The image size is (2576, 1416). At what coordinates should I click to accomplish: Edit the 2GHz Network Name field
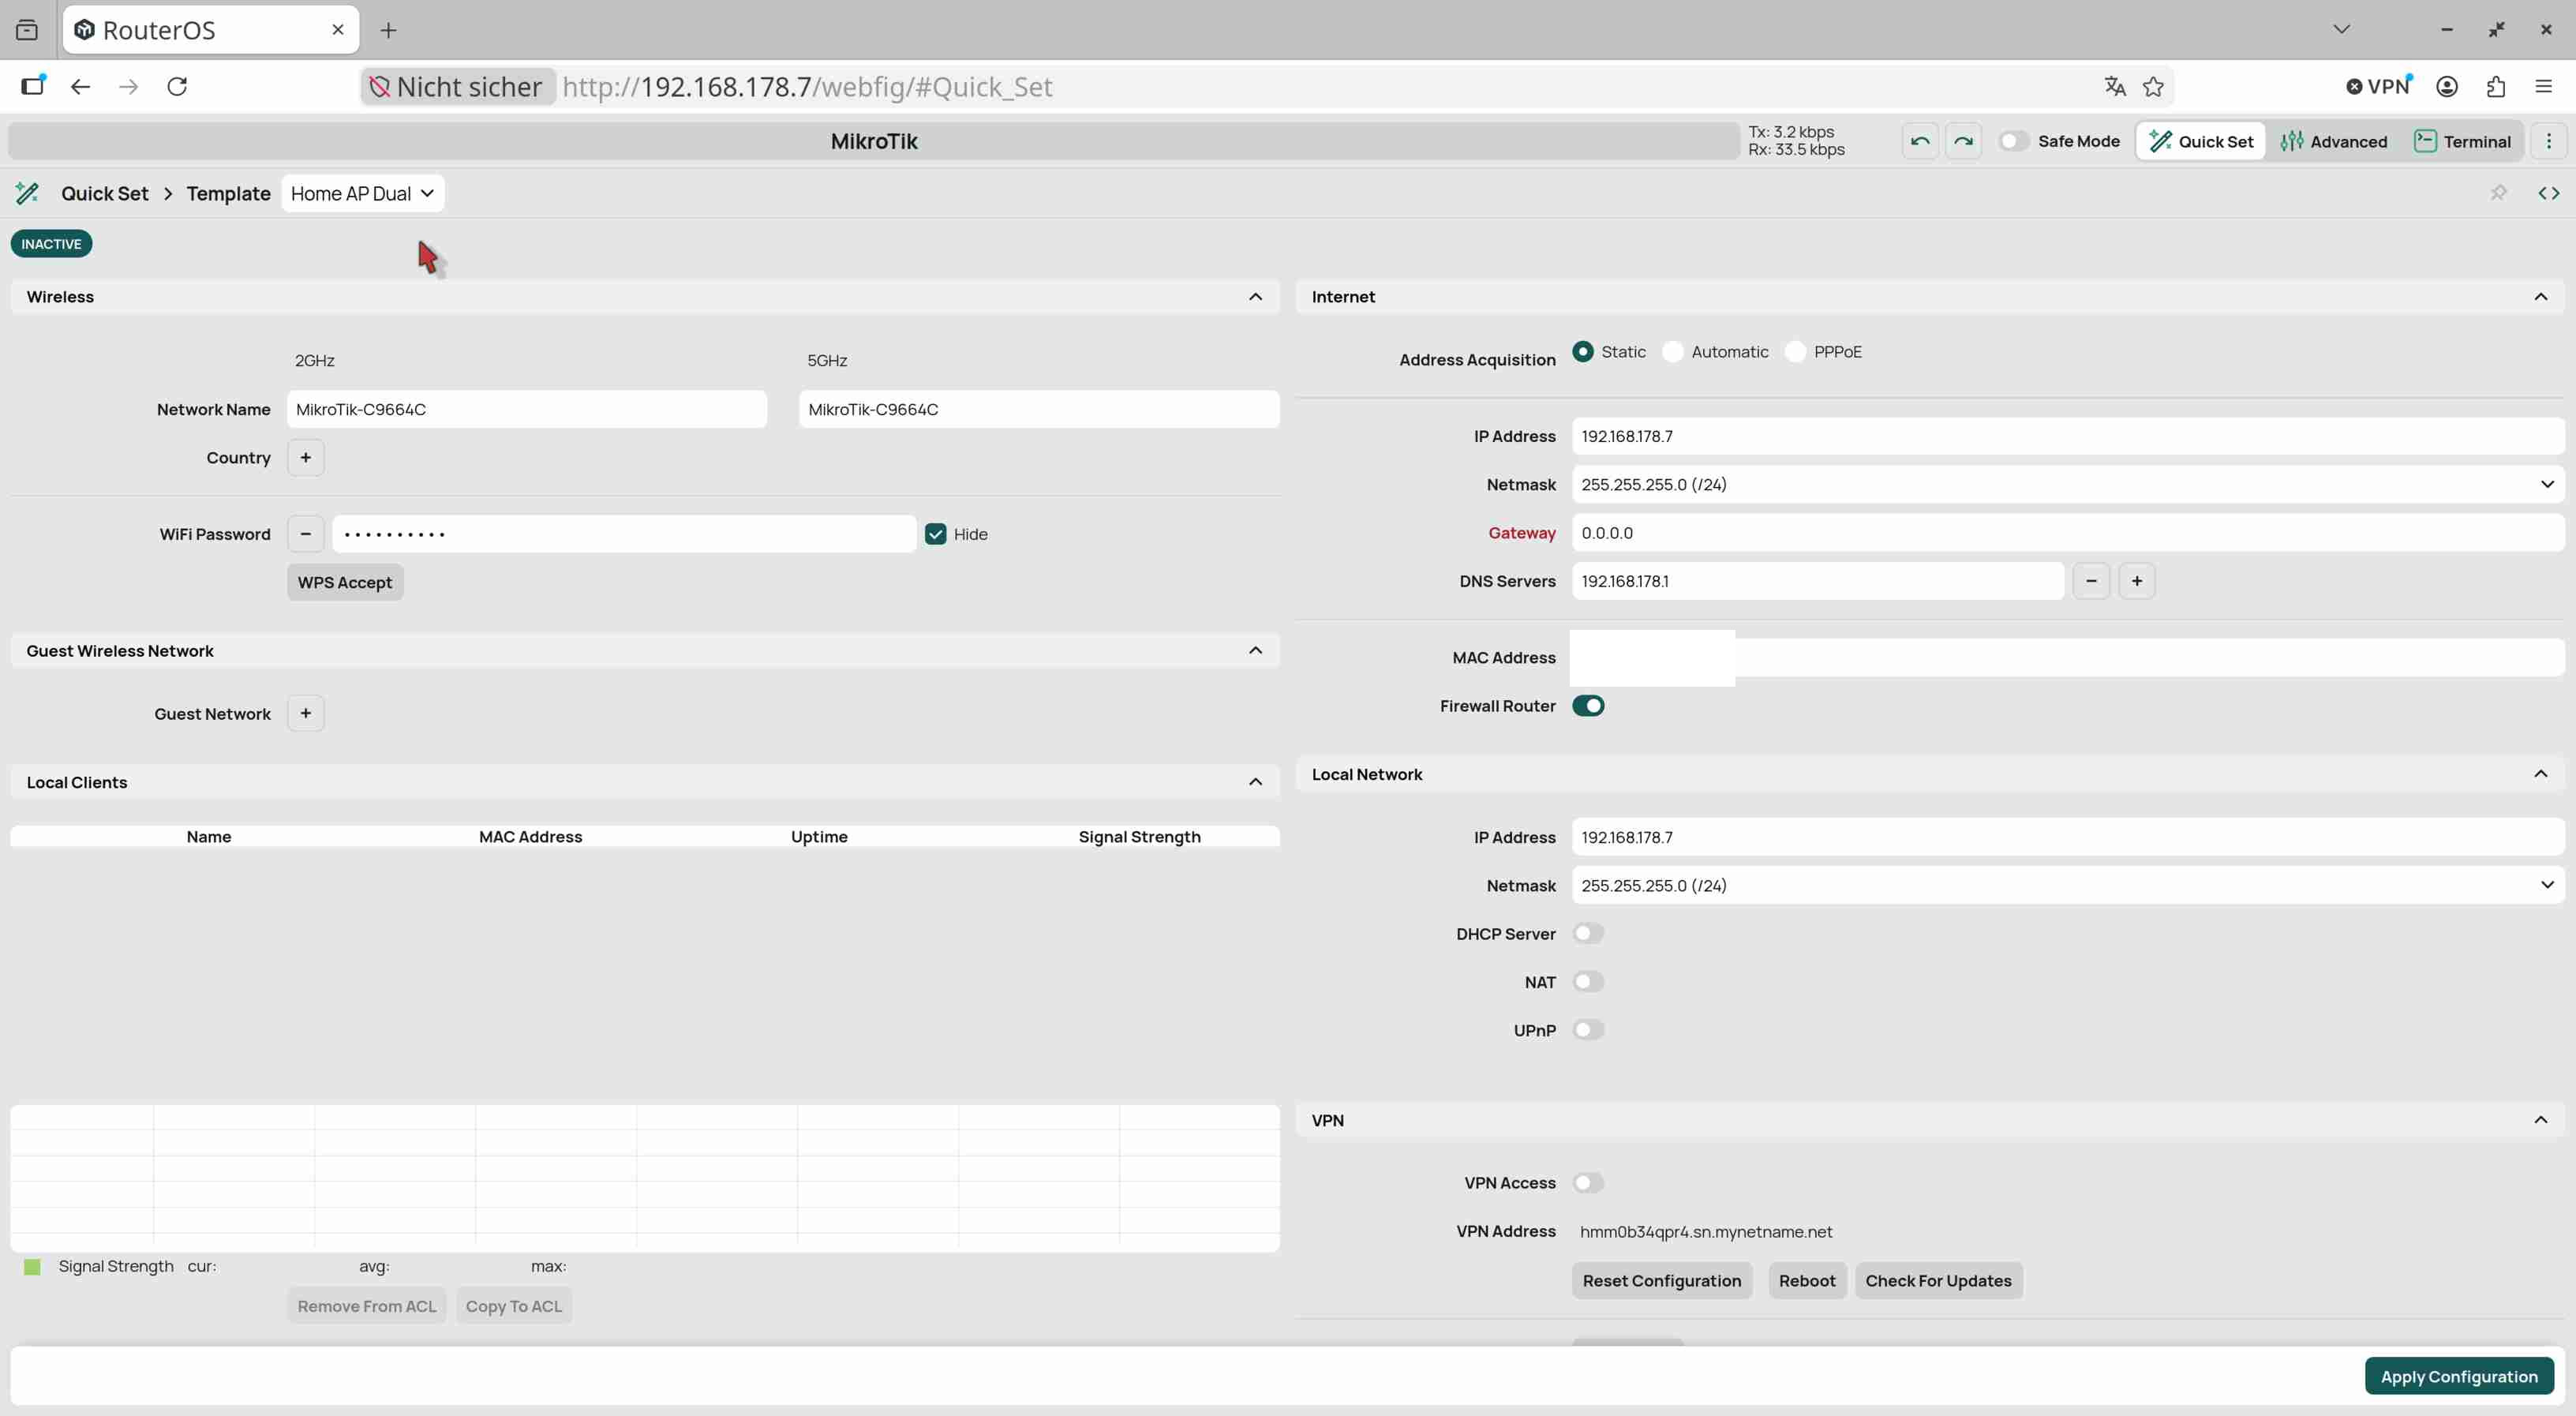tap(527, 409)
